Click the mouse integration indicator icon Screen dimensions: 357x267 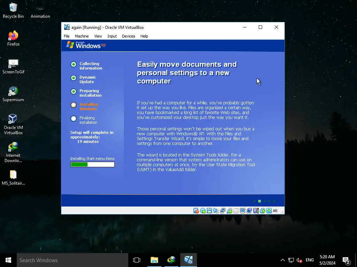point(262,211)
